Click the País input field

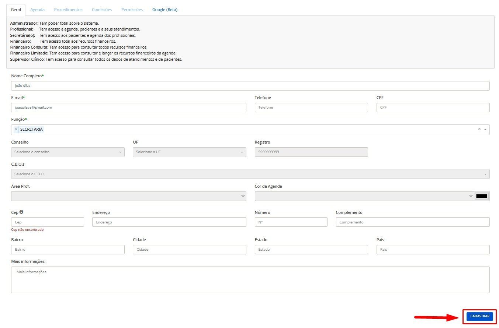433,250
